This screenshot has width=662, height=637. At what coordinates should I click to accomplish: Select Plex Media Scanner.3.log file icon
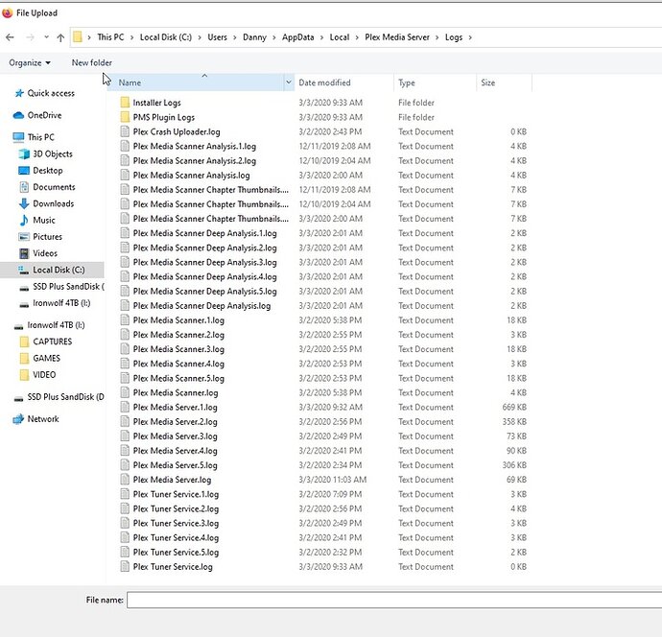pyautogui.click(x=125, y=349)
